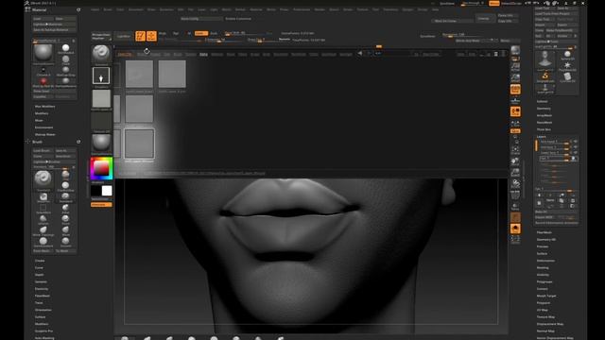Activate Edit mode button
Image resolution: width=605 pixels, height=340 pixels.
(141, 36)
